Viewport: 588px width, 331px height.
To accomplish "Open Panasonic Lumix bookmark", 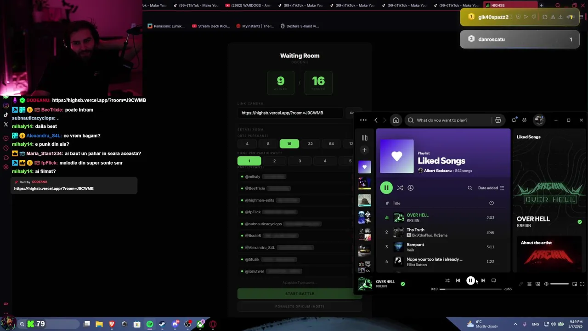I will coord(166,26).
